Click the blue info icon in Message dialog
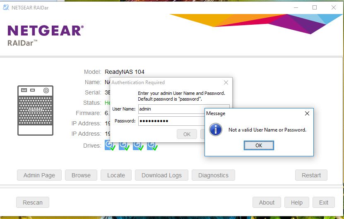344x219 pixels. [215, 130]
